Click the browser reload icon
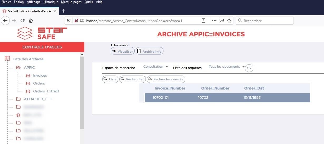The image size is (324, 144). pyautogui.click(x=22, y=21)
